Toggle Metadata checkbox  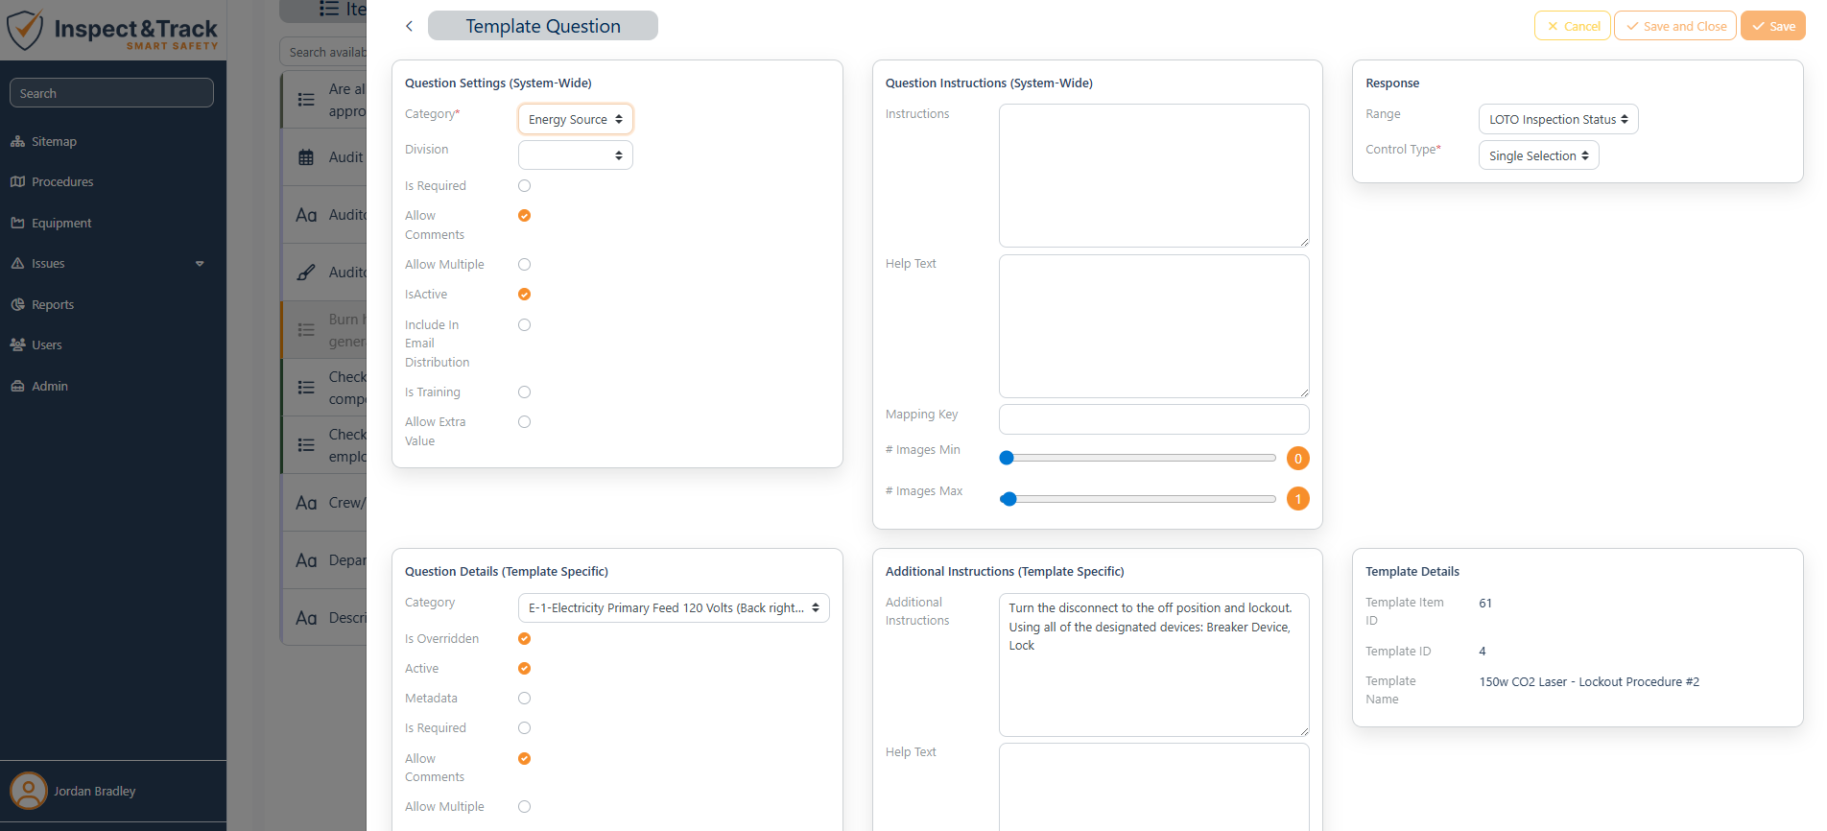[x=524, y=699]
